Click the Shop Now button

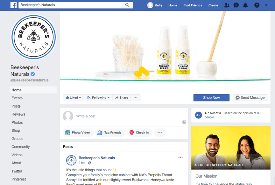[211, 97]
